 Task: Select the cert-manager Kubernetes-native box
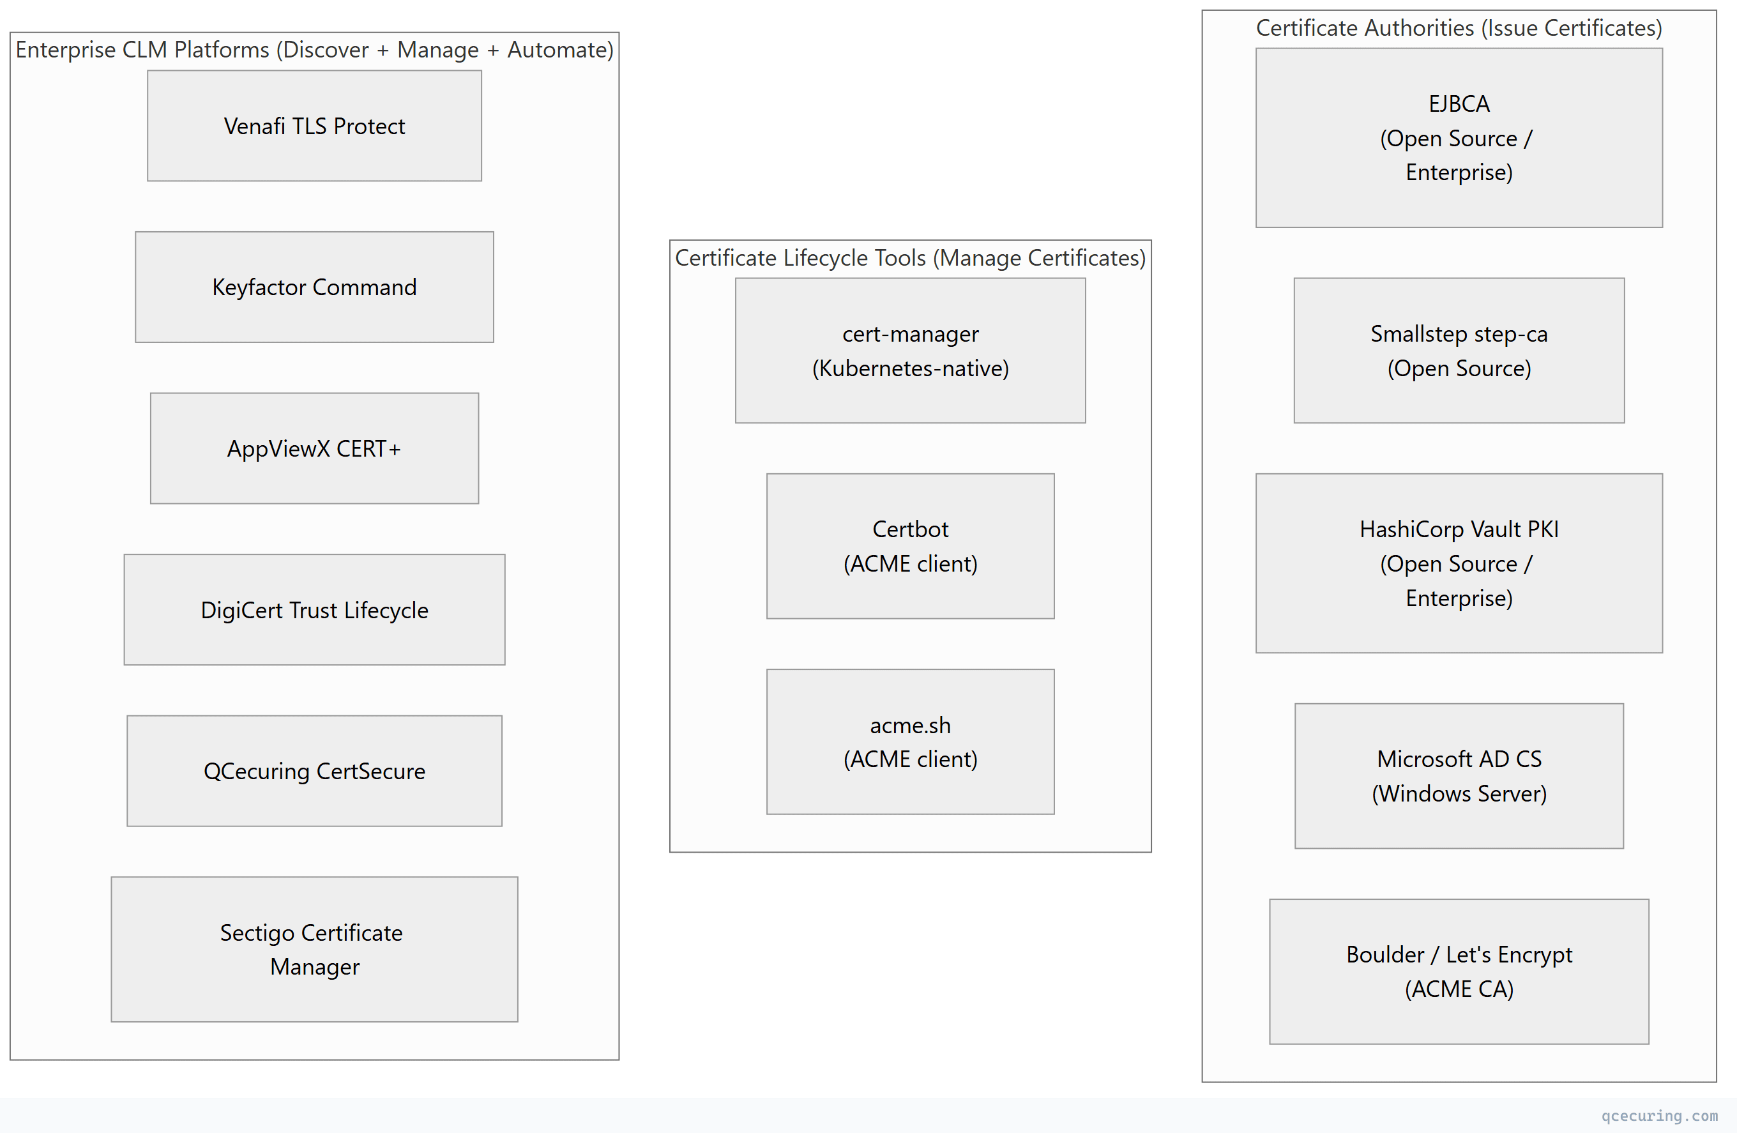click(910, 351)
